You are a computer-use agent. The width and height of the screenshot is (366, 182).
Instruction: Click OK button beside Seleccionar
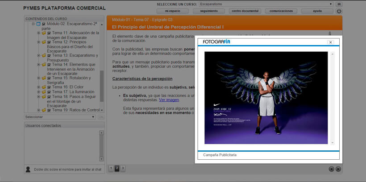101,117
